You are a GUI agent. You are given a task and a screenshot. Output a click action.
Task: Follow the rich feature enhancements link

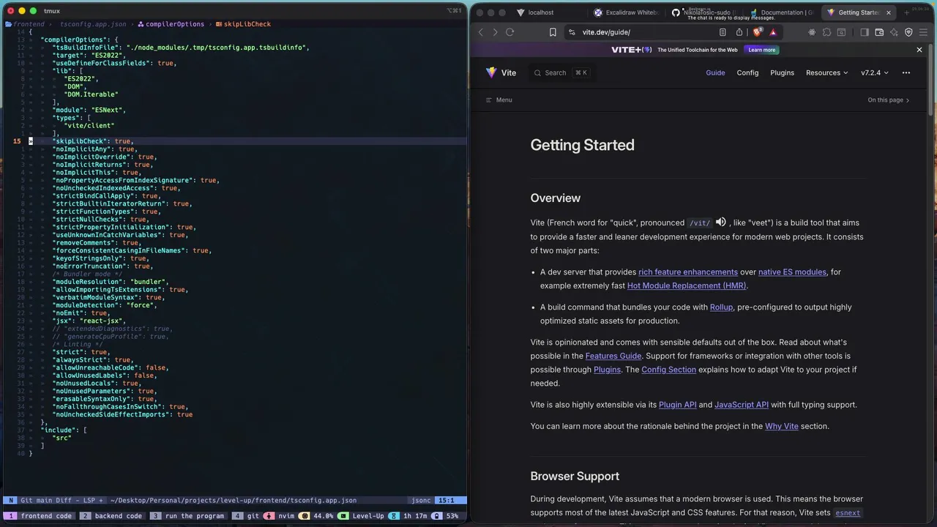(688, 272)
